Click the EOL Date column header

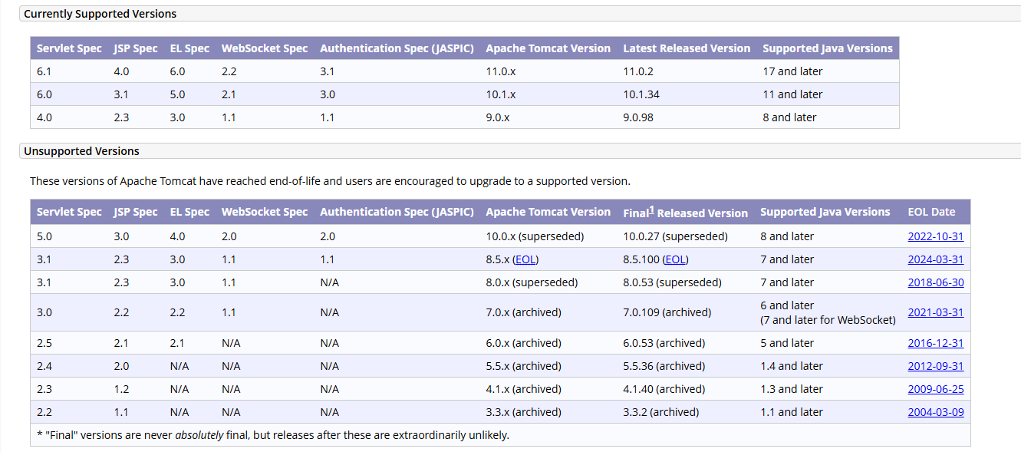[x=931, y=212]
